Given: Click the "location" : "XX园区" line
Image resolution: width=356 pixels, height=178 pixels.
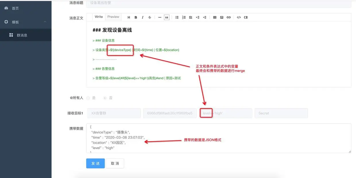Looking at the screenshot, I should click(109, 143).
